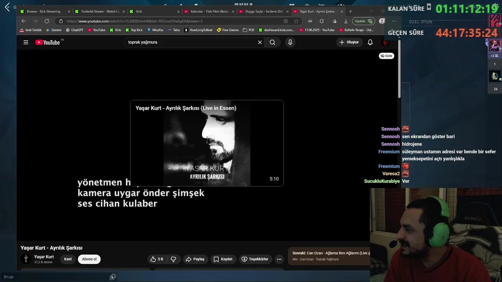Image resolution: width=502 pixels, height=282 pixels.
Task: Open the POE bookmarks folder
Action: click(x=249, y=30)
